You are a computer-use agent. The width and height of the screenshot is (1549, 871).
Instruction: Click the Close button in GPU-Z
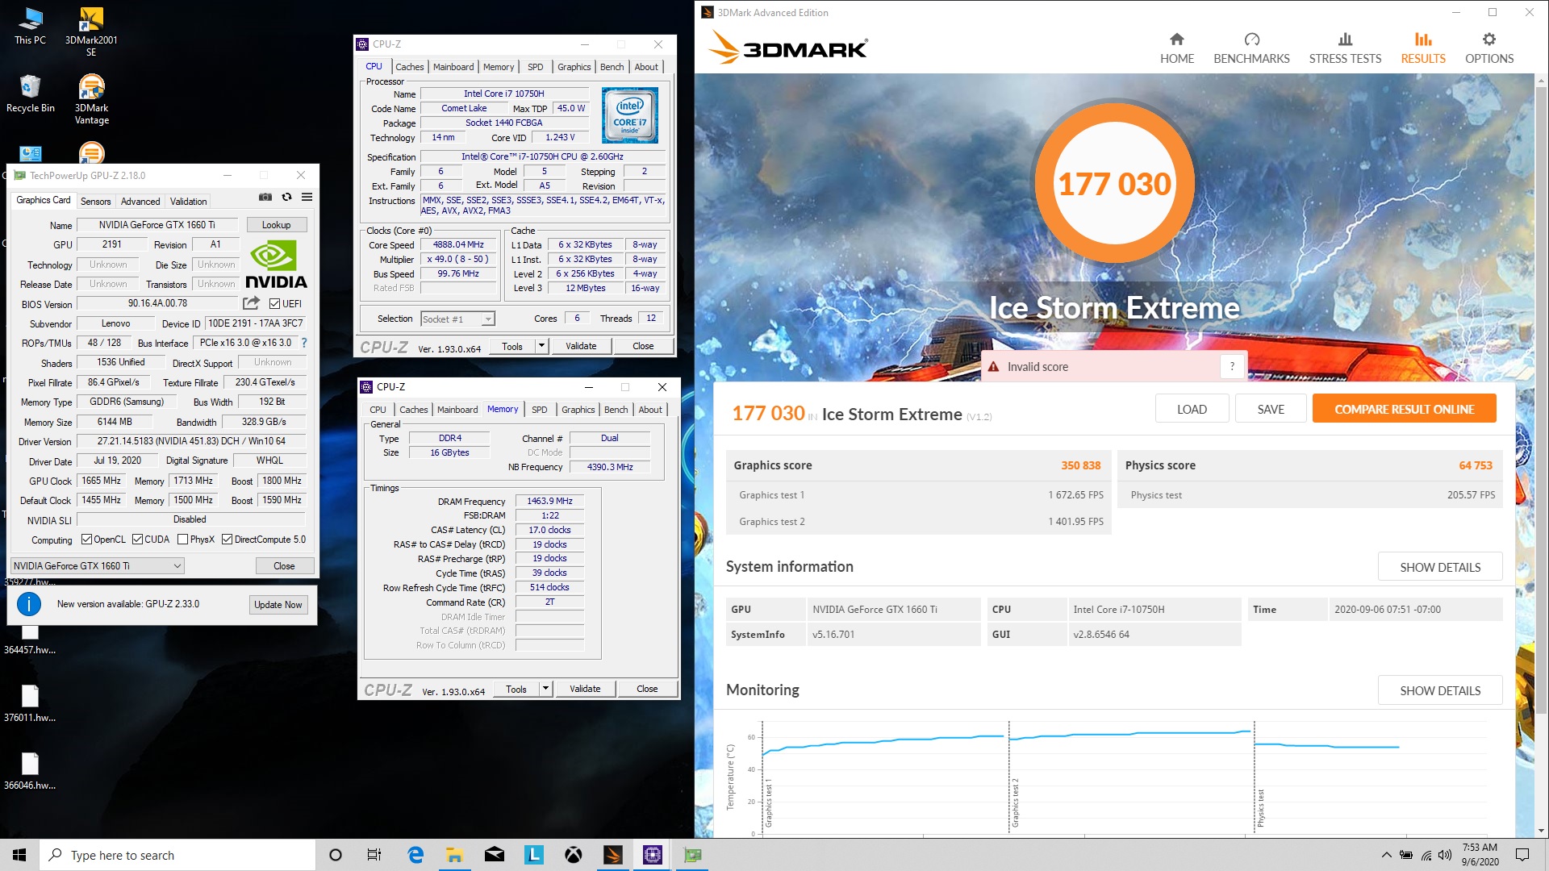[284, 565]
